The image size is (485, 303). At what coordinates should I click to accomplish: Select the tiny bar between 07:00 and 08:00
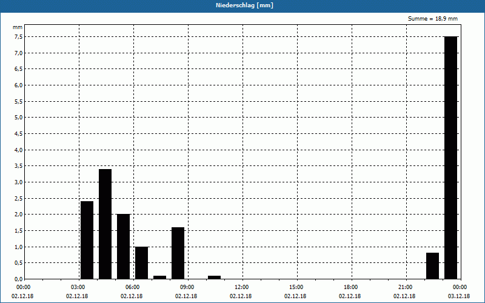click(x=159, y=278)
